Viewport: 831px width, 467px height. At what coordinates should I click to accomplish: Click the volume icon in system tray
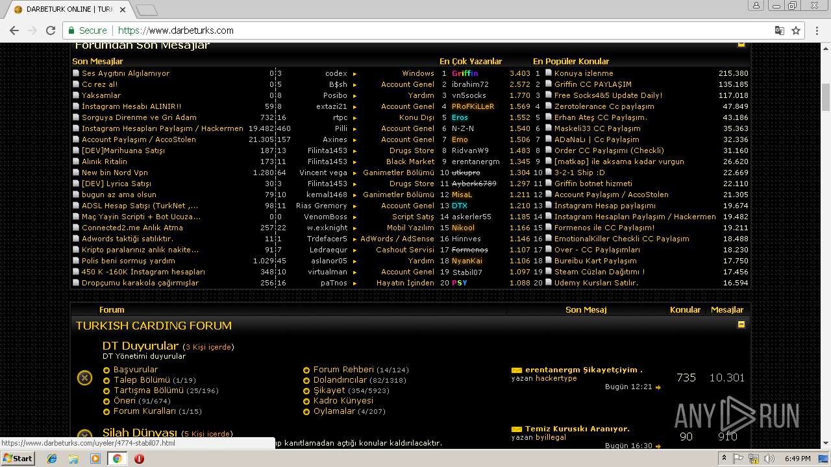(x=769, y=459)
